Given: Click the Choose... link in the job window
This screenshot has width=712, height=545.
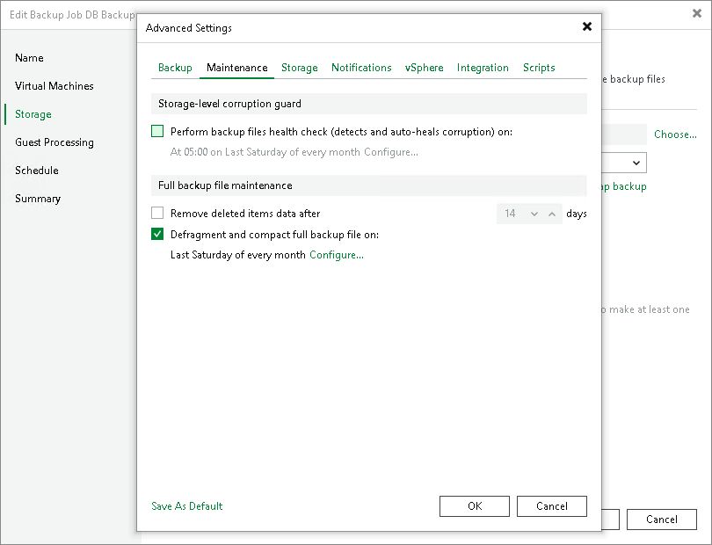Looking at the screenshot, I should coord(675,134).
